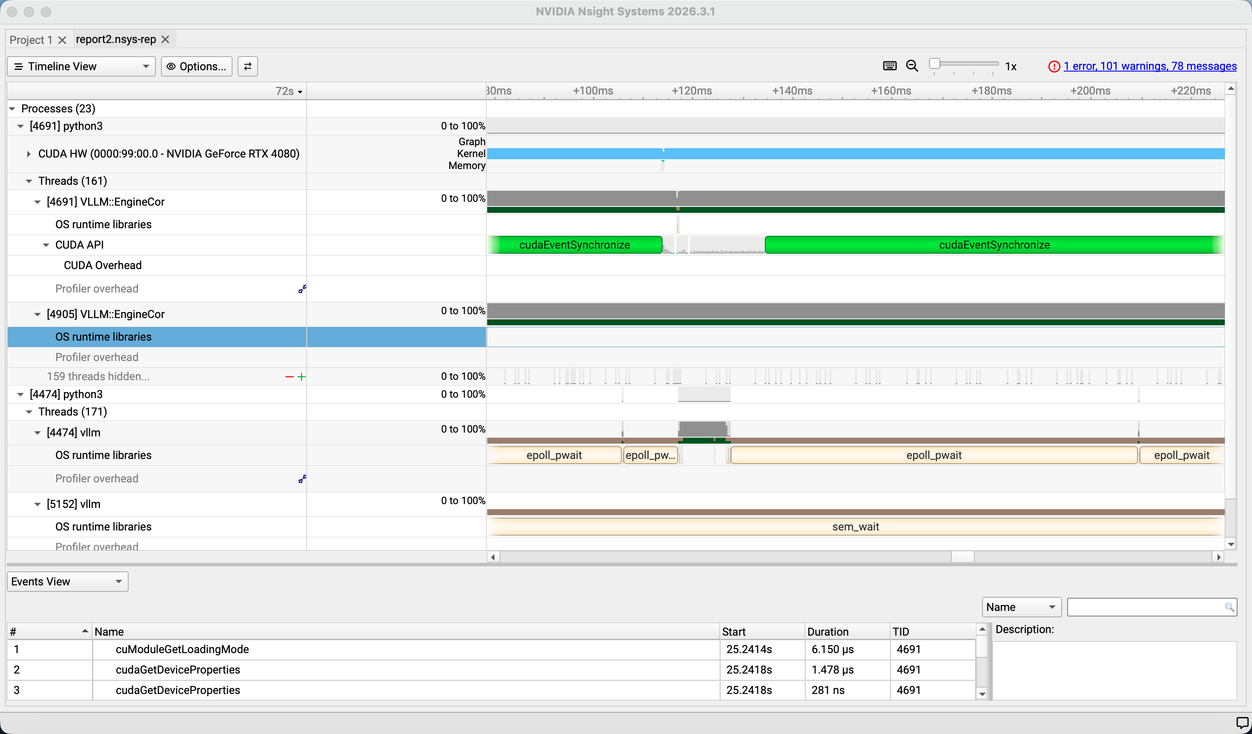
Task: Select event row 3 with 281 ns duration
Action: [491, 690]
